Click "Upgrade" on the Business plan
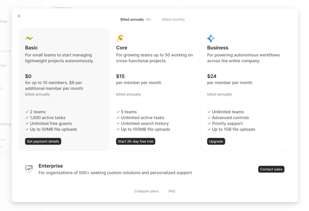 [x=216, y=141]
